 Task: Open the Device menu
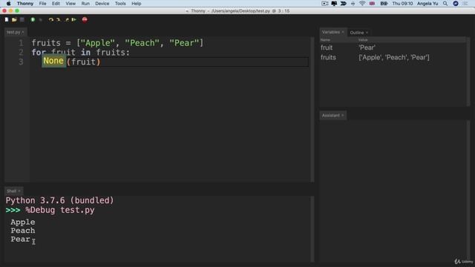point(102,4)
